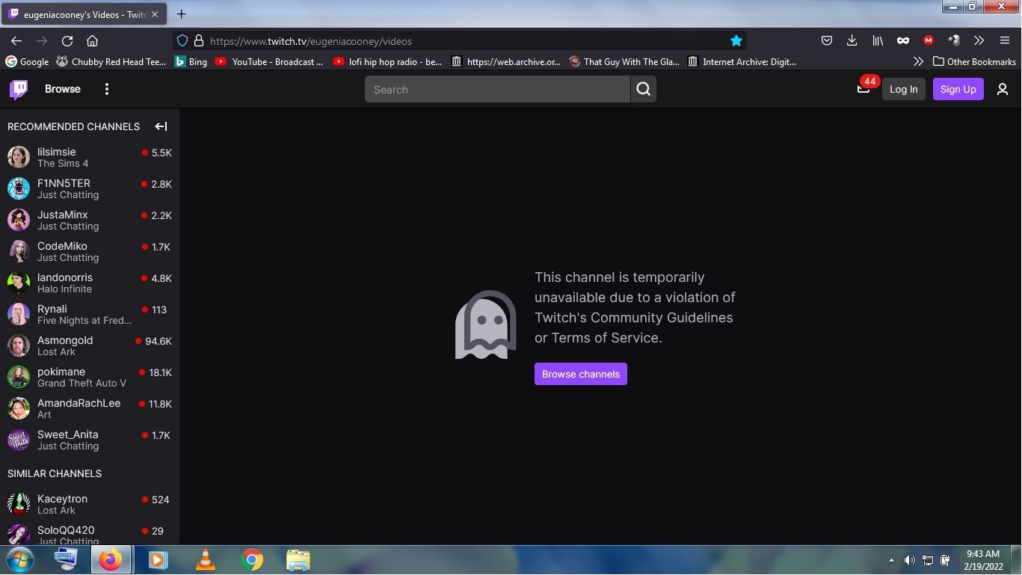
Task: Open the Rynali channel
Action: pyautogui.click(x=90, y=314)
